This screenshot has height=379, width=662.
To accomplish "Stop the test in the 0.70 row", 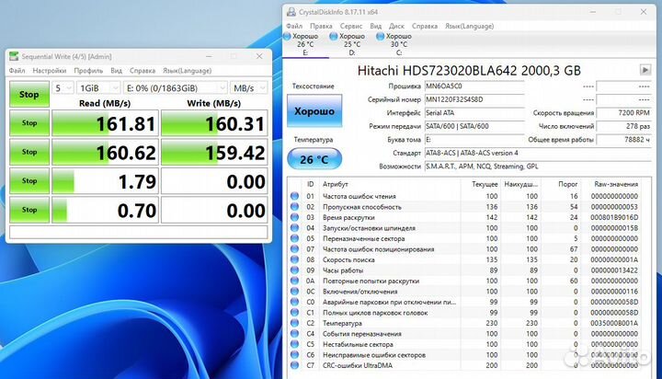I will pyautogui.click(x=29, y=210).
